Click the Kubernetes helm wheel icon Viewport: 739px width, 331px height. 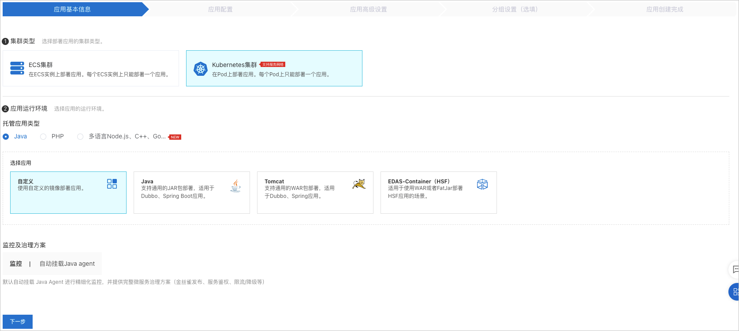[201, 69]
